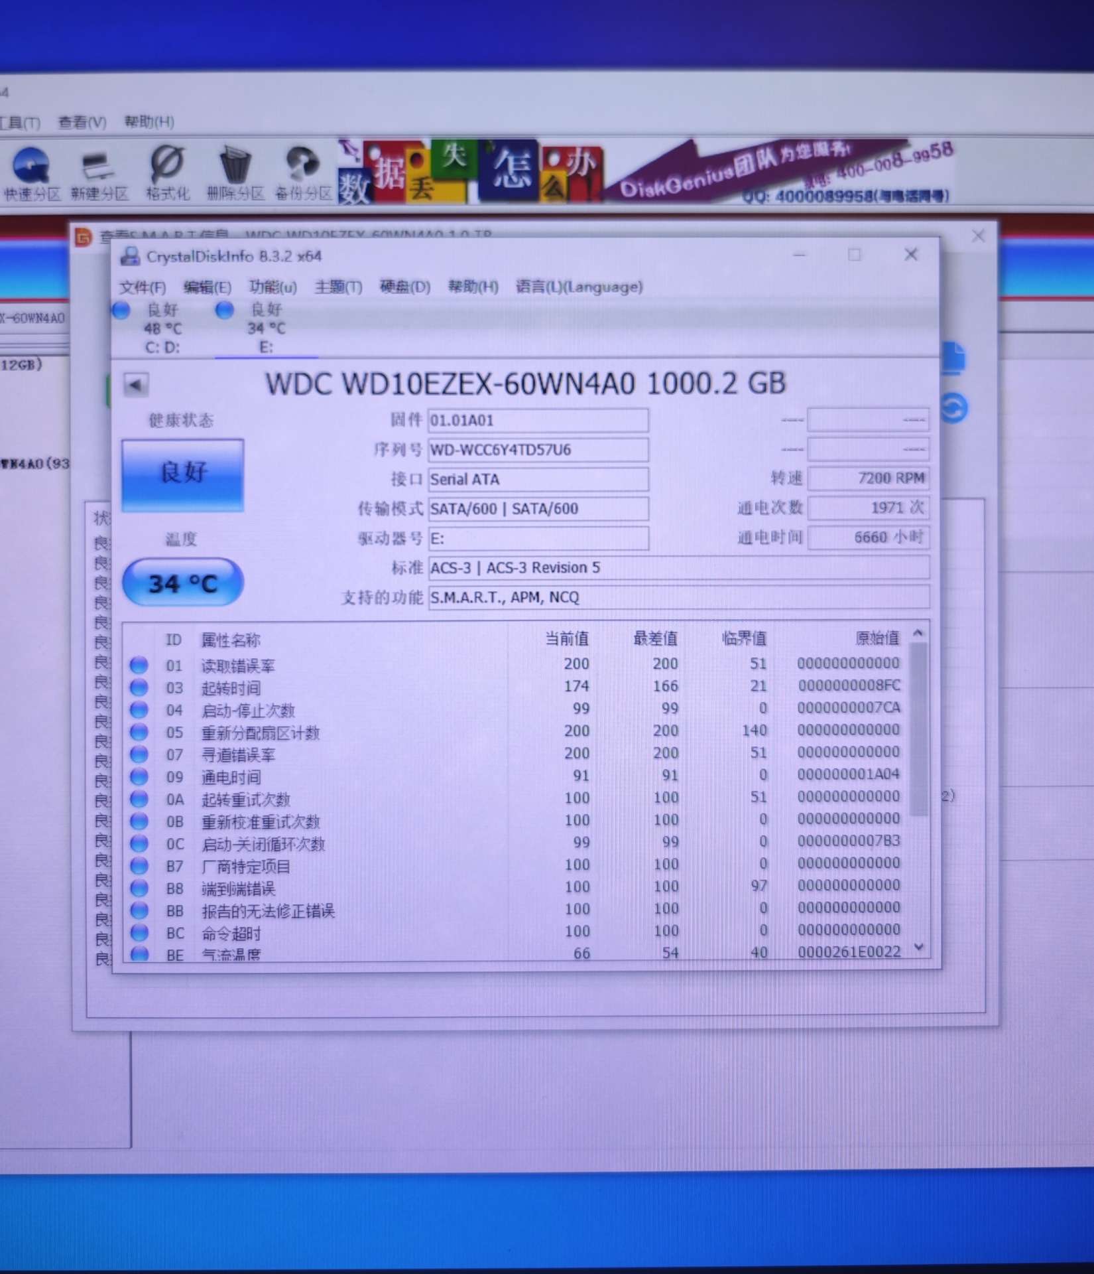The width and height of the screenshot is (1094, 1274).
Task: Click the SMART list scroll down arrow
Action: [x=918, y=947]
